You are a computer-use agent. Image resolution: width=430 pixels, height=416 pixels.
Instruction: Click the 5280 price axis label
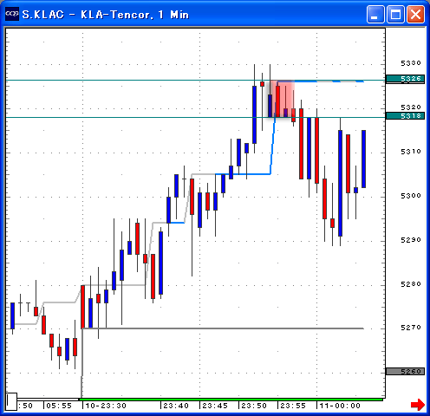411,284
